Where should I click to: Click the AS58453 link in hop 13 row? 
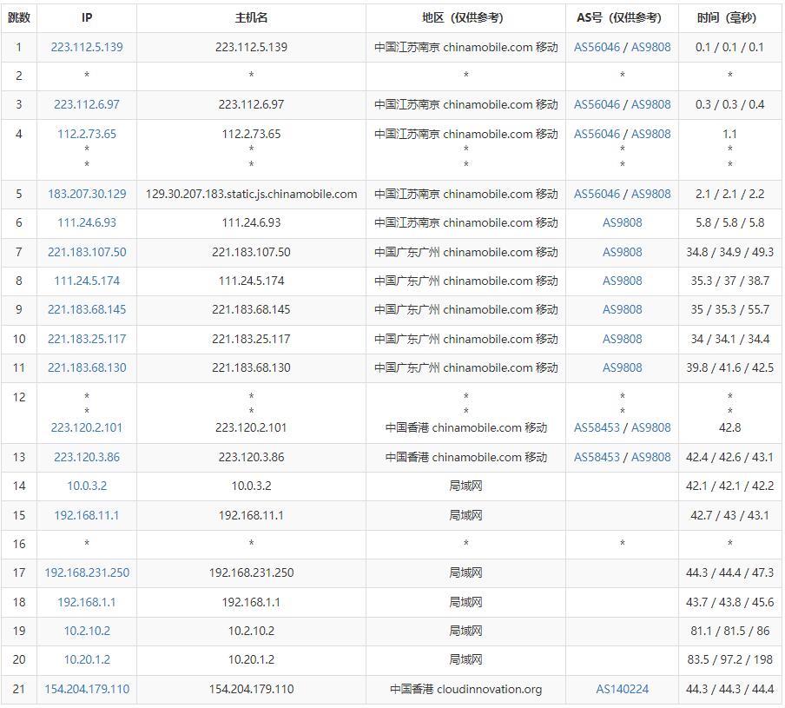[597, 457]
